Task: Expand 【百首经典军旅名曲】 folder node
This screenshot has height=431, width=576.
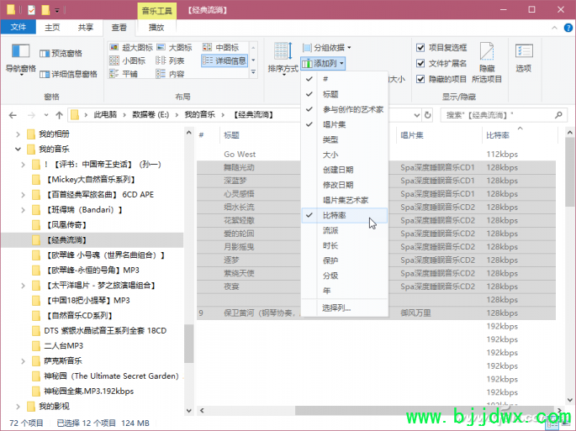Action: (x=24, y=195)
